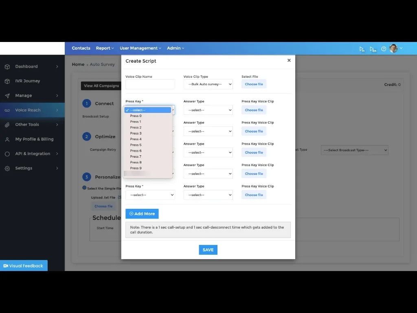Open My Profile & Billing person icon
The image size is (417, 313).
[7, 139]
